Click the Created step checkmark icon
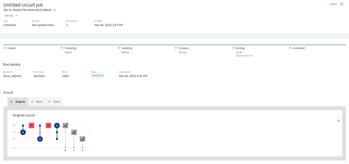The height and width of the screenshot is (164, 349). point(5,48)
